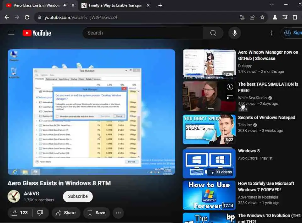Like the video with 123 likes
The image size is (302, 223).
(20, 213)
